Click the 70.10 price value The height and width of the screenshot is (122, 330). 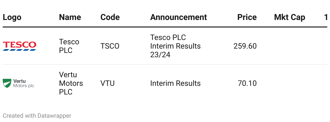(x=247, y=83)
